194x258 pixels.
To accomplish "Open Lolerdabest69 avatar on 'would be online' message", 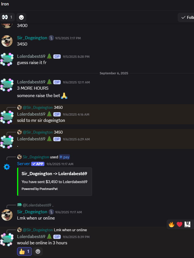I will pyautogui.click(x=7, y=239).
